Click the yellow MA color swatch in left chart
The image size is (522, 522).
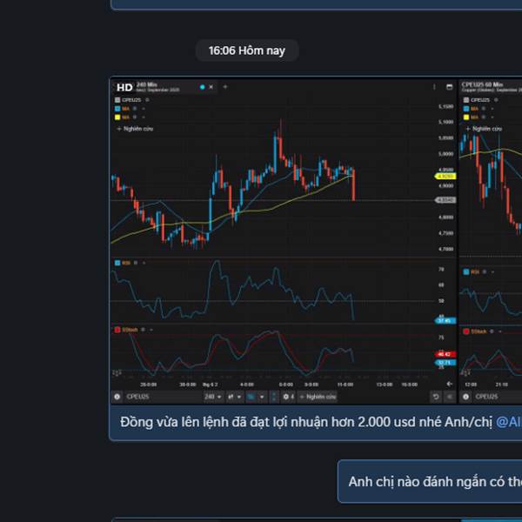117,117
